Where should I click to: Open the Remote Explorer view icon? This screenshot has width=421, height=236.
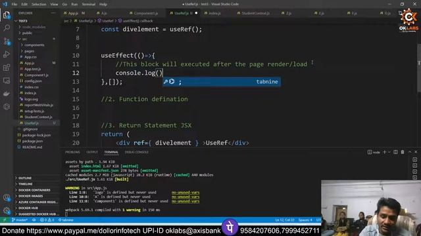click(x=7, y=81)
